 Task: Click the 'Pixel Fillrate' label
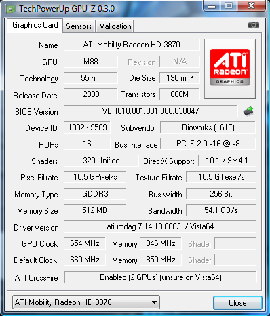point(39,178)
